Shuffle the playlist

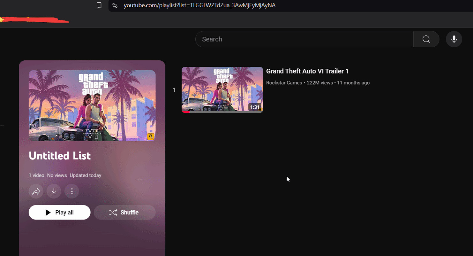pos(124,213)
